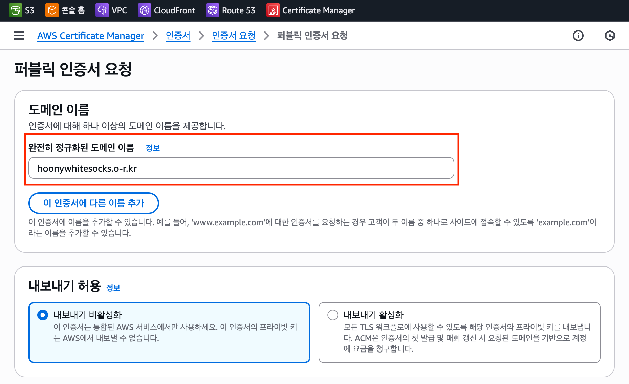Go to the '인증서' breadcrumb link
The image size is (629, 384).
[x=178, y=36]
